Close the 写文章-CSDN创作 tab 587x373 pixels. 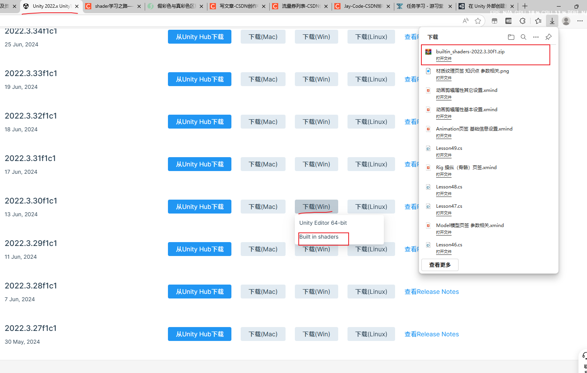click(x=264, y=6)
